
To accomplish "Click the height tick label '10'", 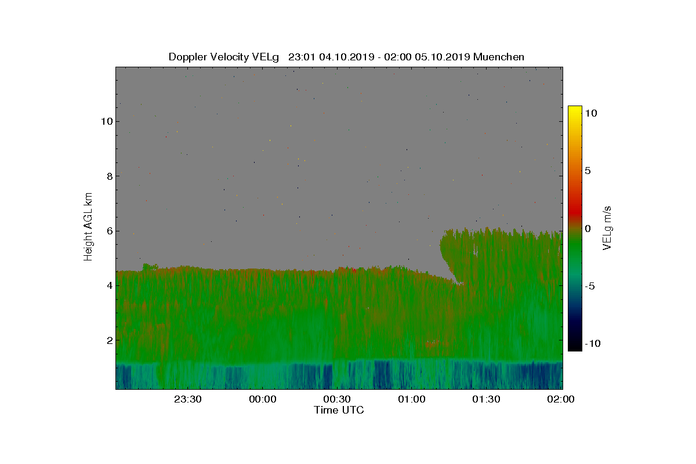I will click(106, 121).
